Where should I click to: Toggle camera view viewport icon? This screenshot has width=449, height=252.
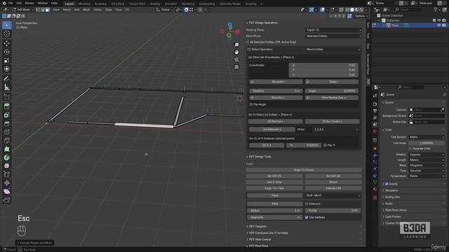[236, 59]
